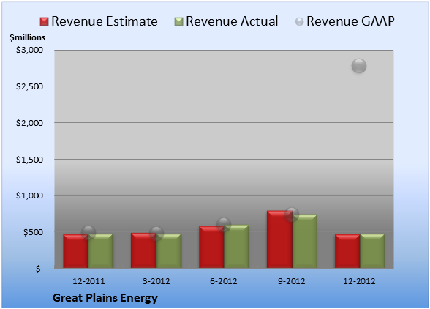Click the '3-2012' quarter label
Screen dimensions: 430x309
pyautogui.click(x=156, y=281)
